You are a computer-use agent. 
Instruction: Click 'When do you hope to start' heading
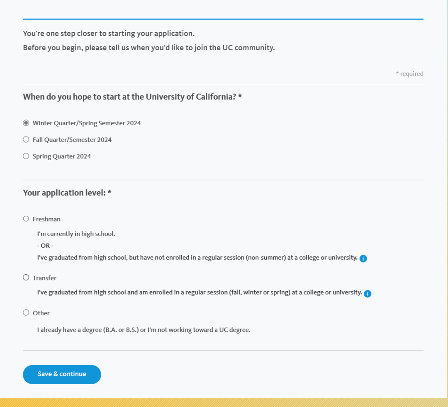pos(132,97)
